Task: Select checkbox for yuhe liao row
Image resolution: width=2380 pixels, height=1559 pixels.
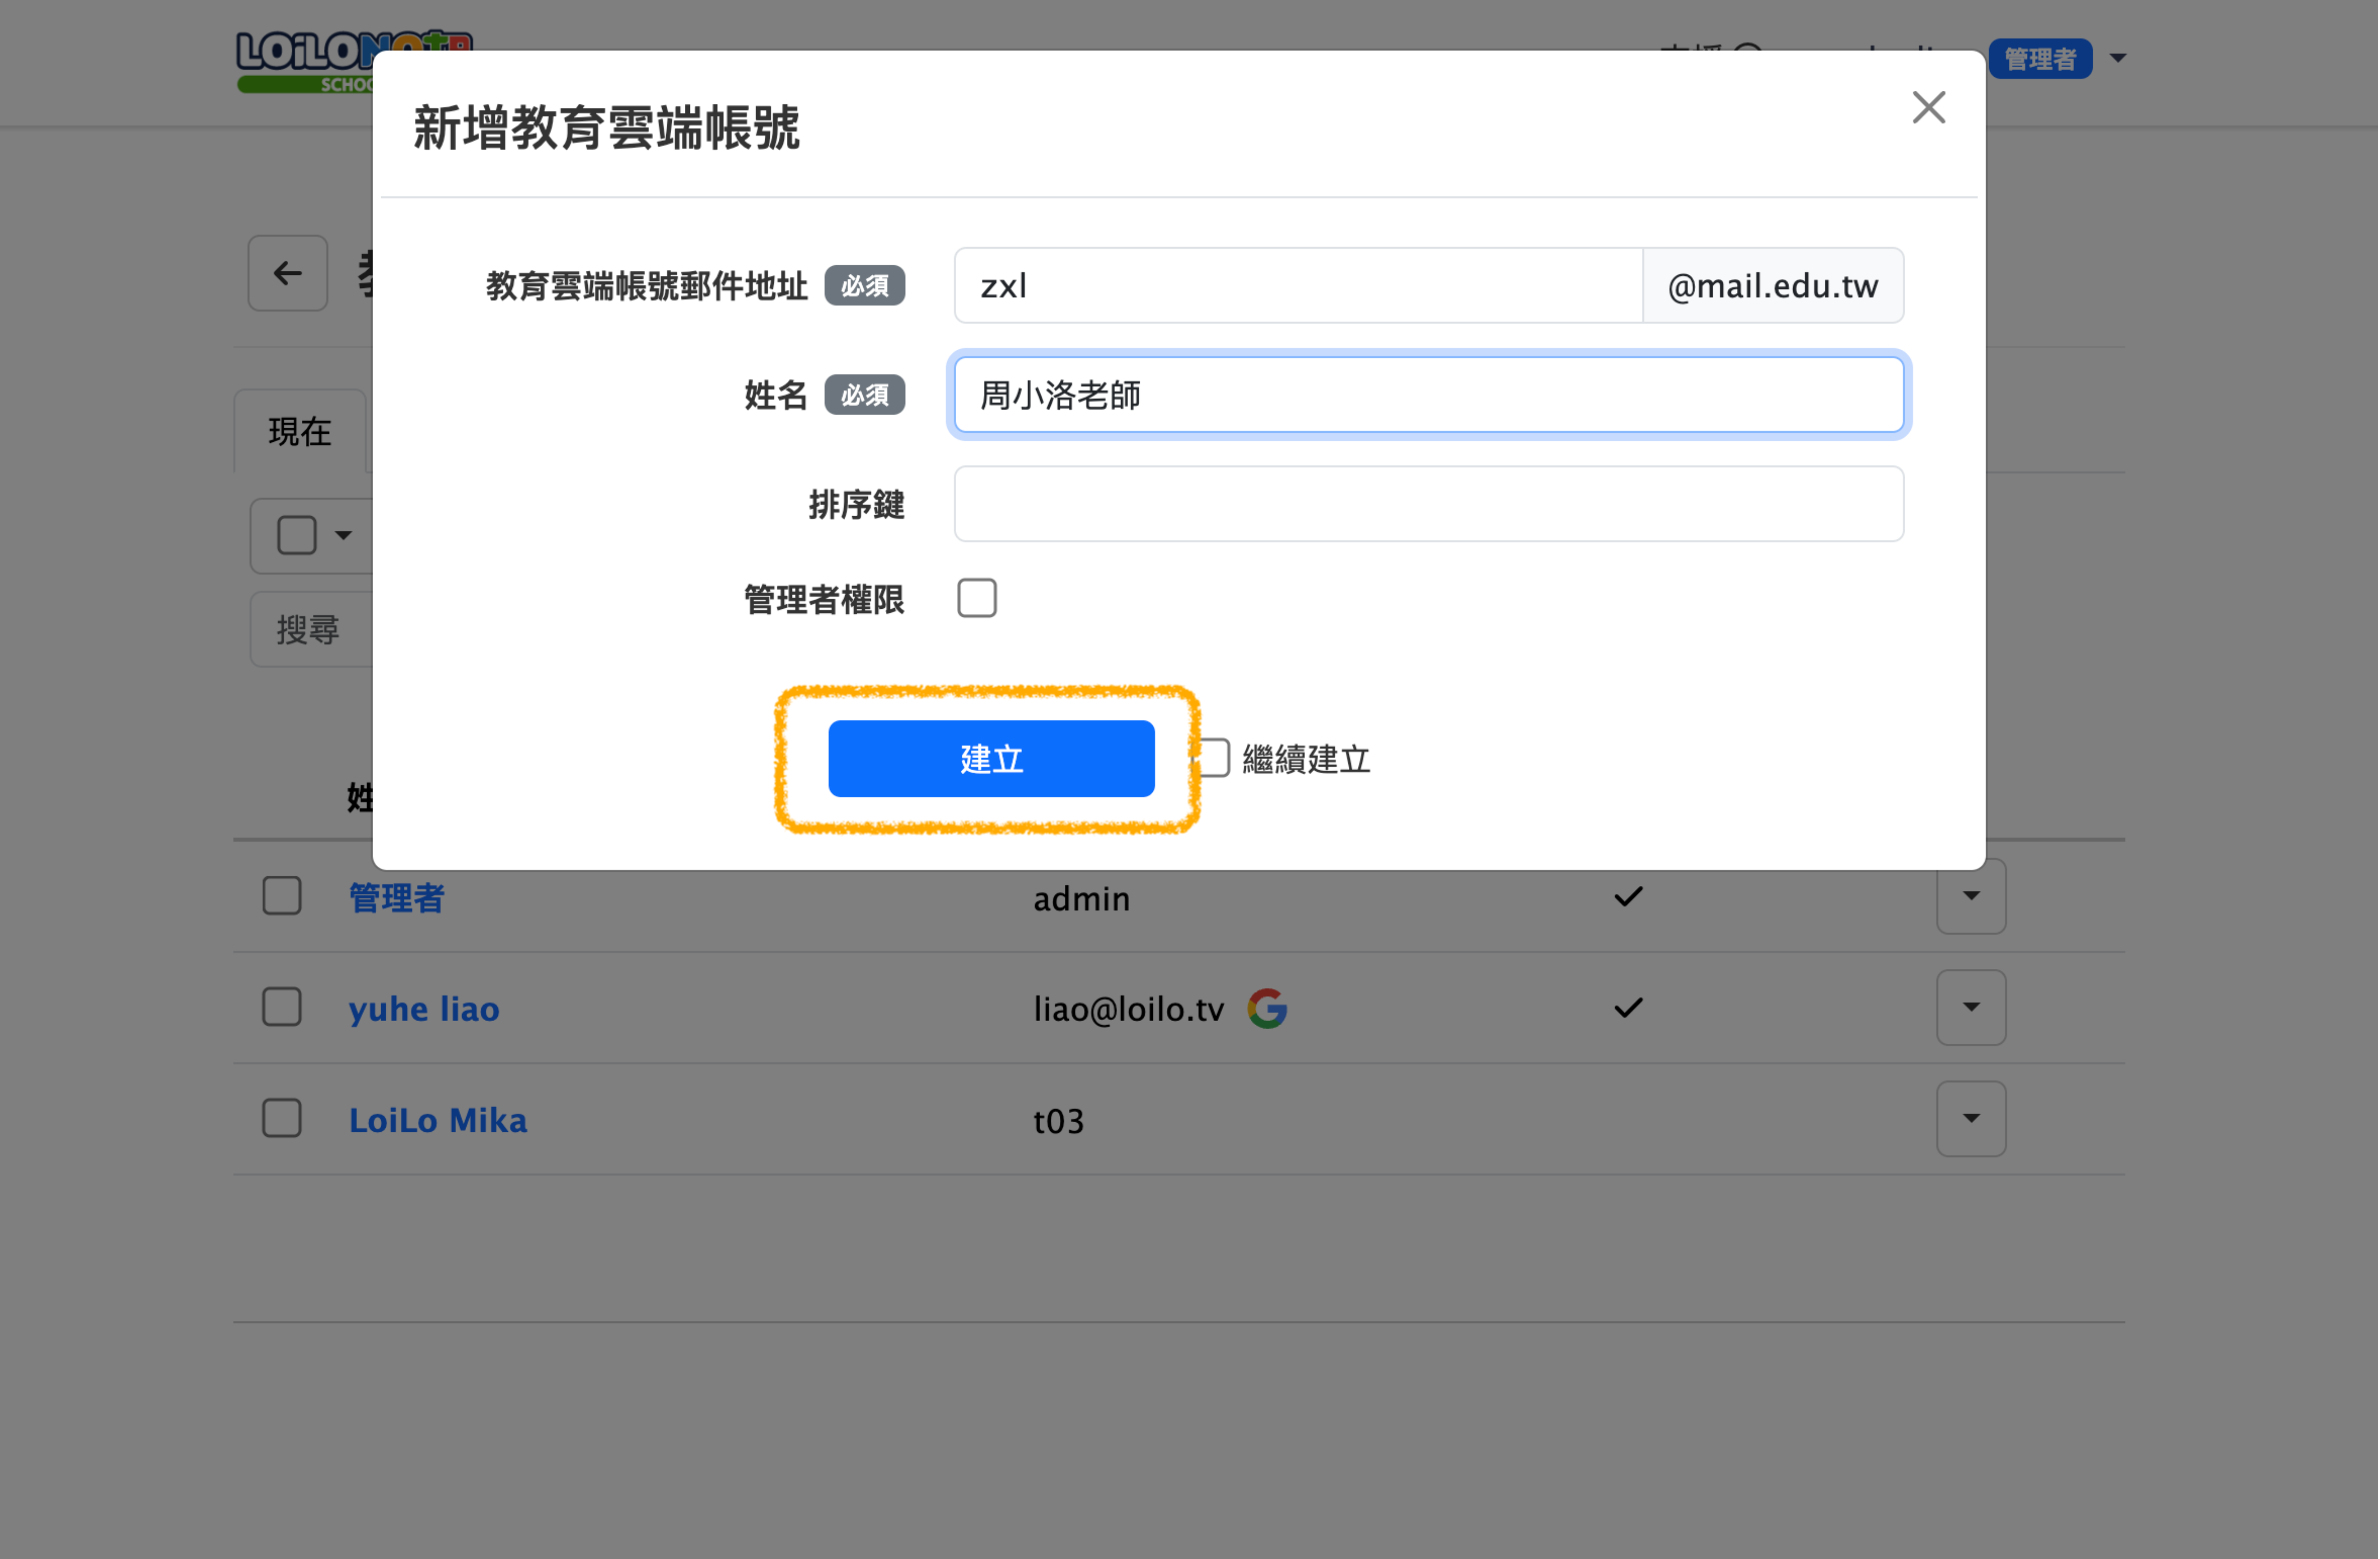Action: [x=282, y=1007]
